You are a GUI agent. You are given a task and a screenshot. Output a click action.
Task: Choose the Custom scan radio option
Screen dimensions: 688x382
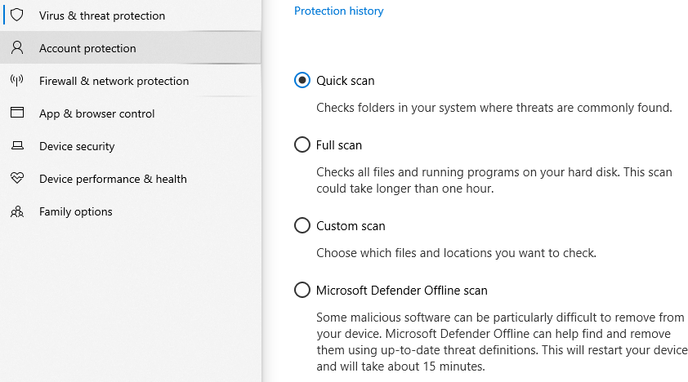click(302, 225)
